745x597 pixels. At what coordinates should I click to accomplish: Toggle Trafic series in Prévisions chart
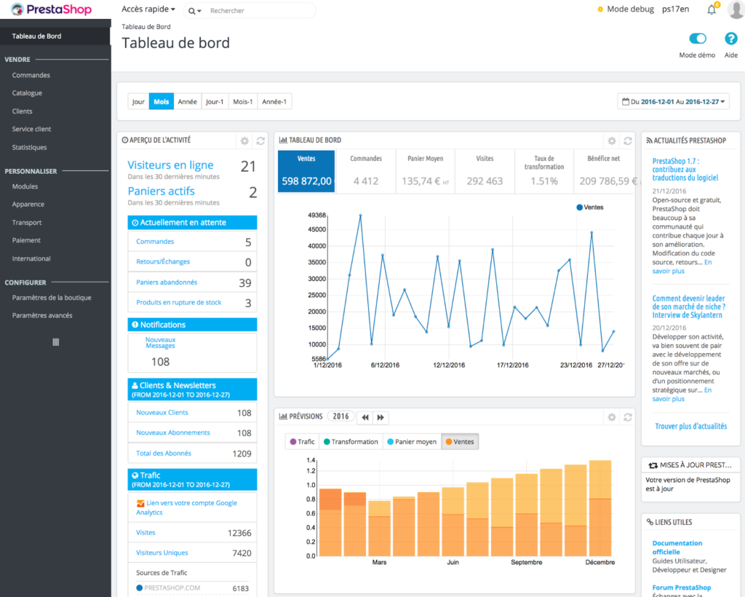pos(301,442)
